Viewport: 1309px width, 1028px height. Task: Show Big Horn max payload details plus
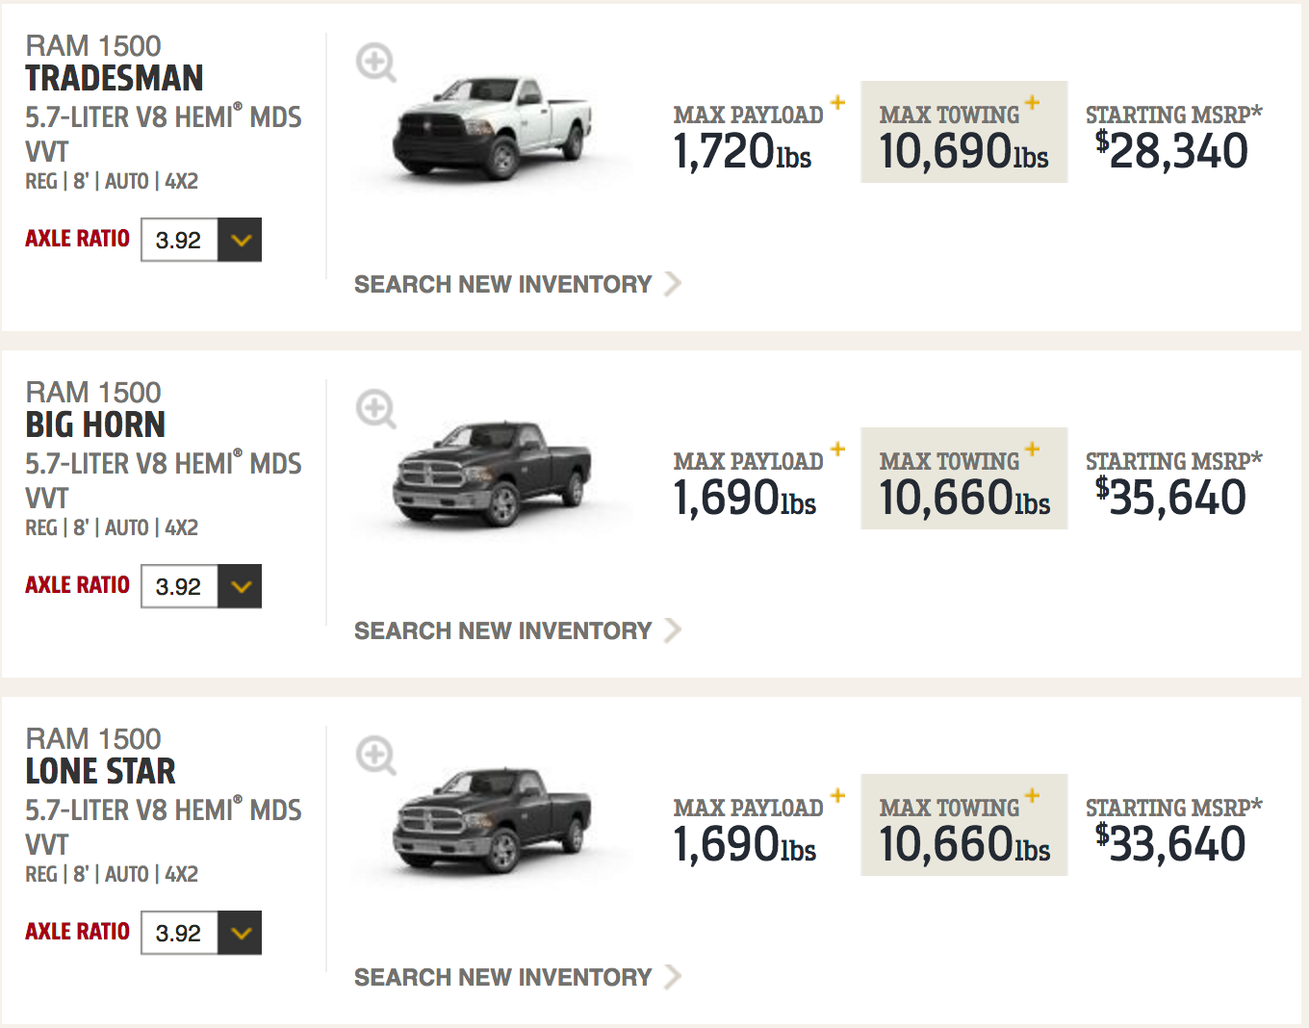[838, 449]
